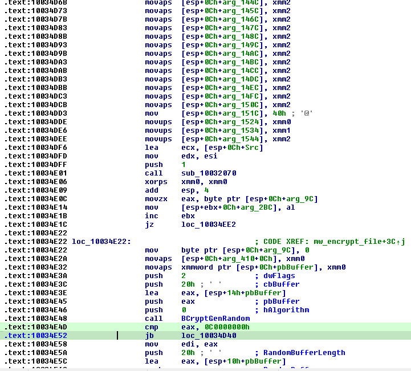Click add esp, 4 instruction

click(x=177, y=190)
